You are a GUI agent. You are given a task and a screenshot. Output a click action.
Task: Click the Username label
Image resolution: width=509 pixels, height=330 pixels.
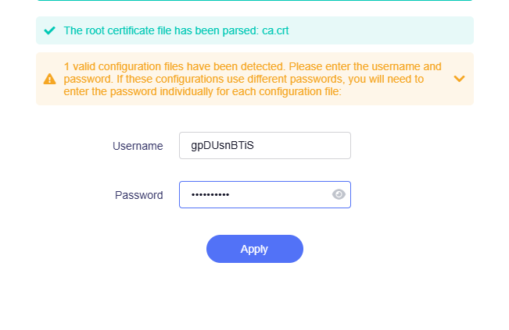pyautogui.click(x=138, y=146)
